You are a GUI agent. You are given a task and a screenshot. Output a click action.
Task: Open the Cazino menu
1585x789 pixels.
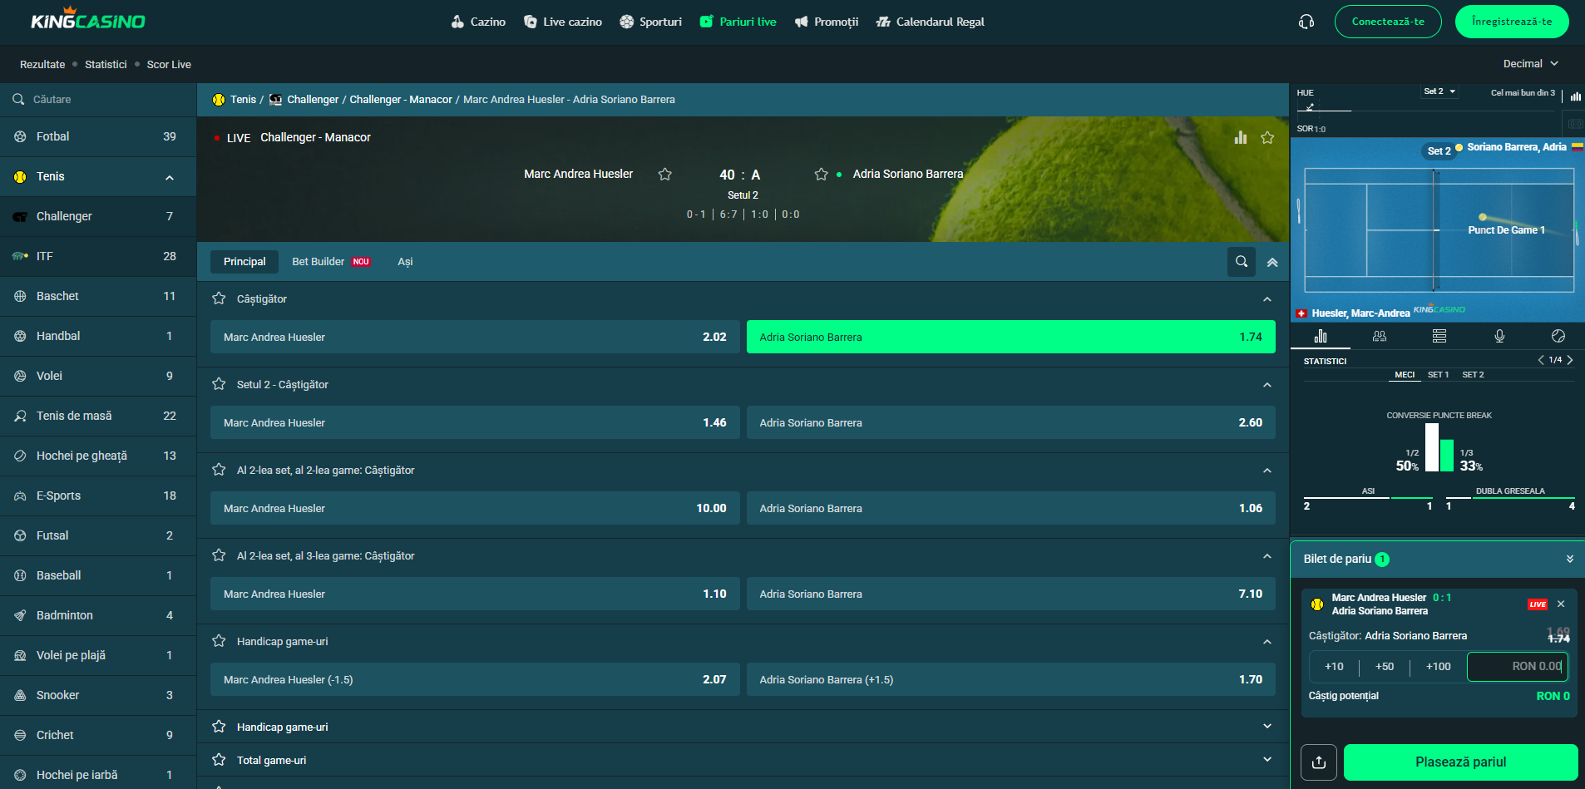(x=478, y=22)
